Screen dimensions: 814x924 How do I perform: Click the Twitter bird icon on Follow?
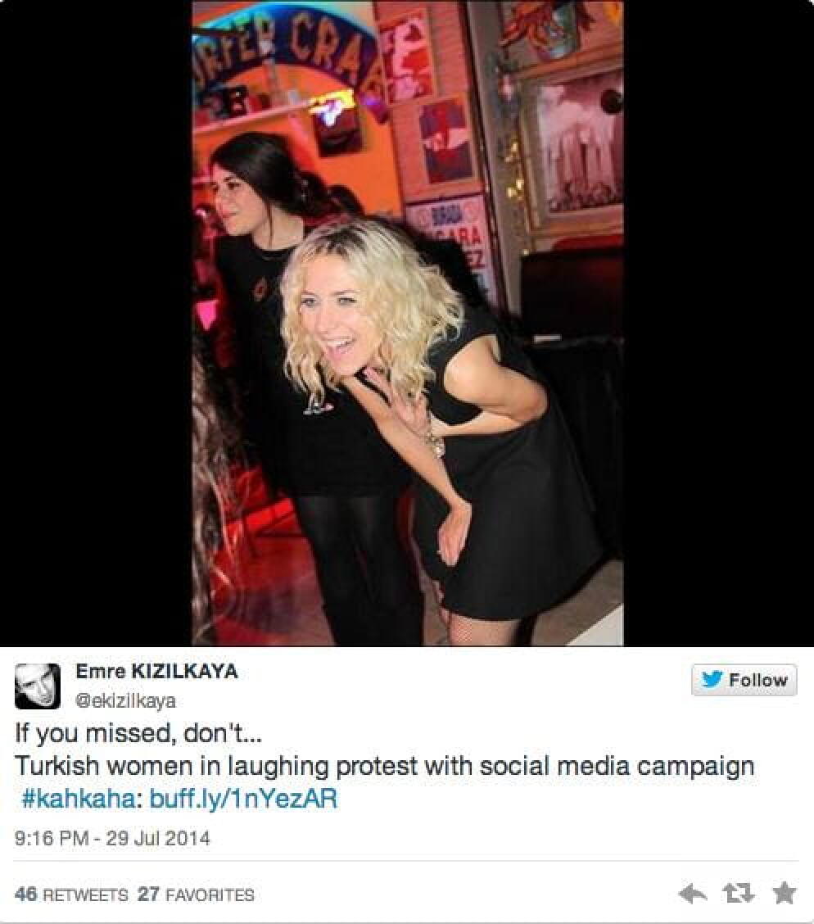[x=712, y=679]
